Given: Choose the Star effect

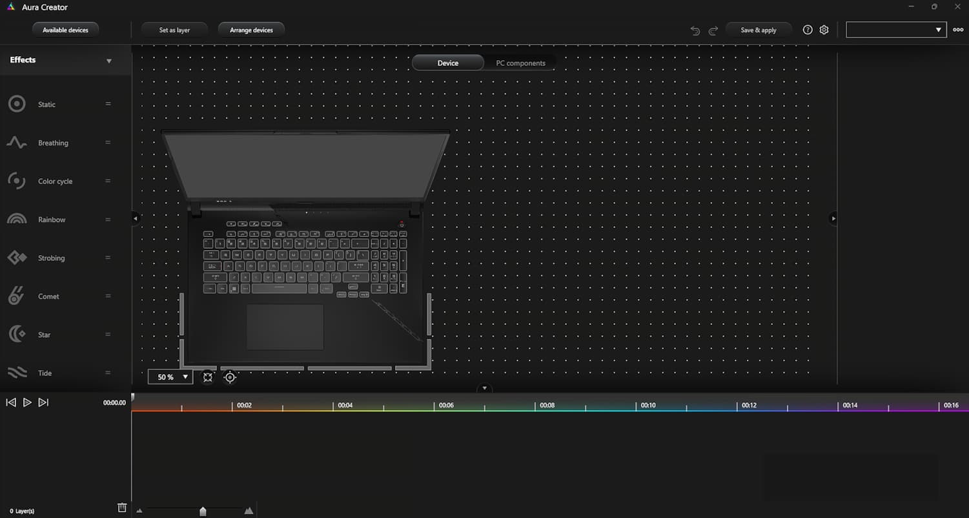Looking at the screenshot, I should (44, 334).
